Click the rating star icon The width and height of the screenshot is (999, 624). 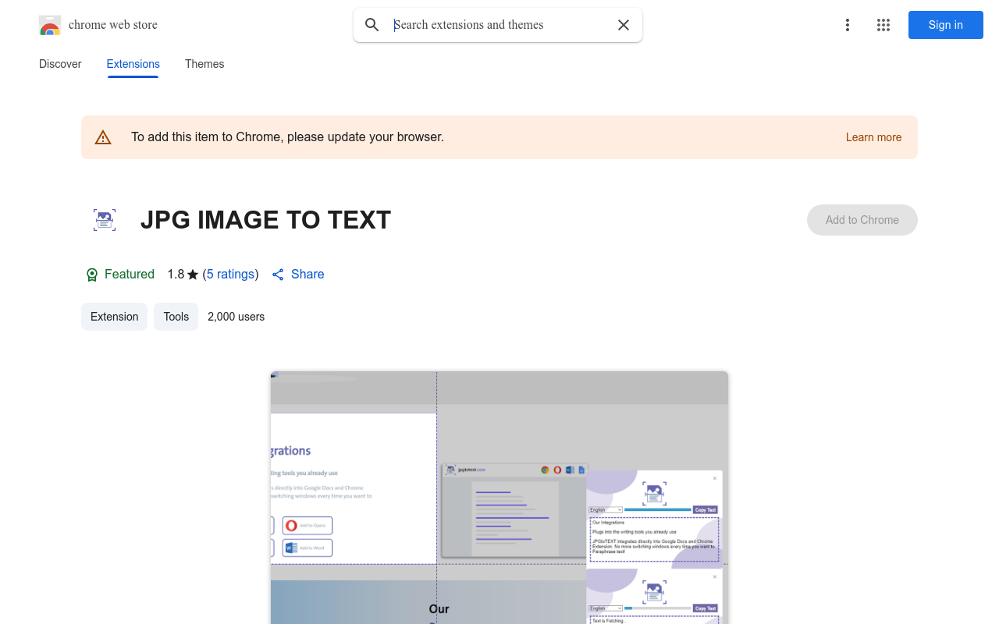tap(193, 275)
